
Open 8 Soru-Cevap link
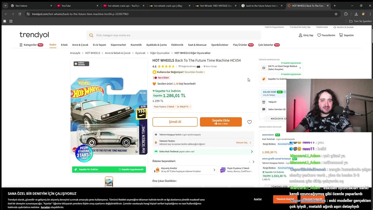(x=210, y=66)
